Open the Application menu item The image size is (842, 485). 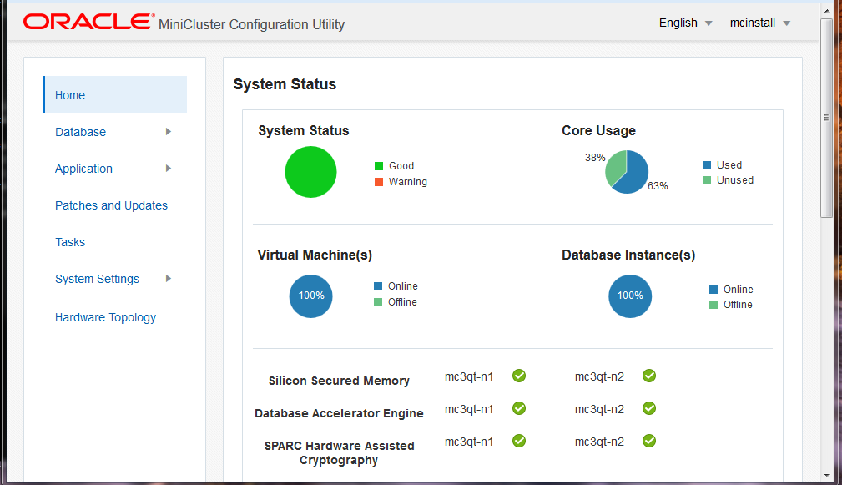(x=83, y=169)
